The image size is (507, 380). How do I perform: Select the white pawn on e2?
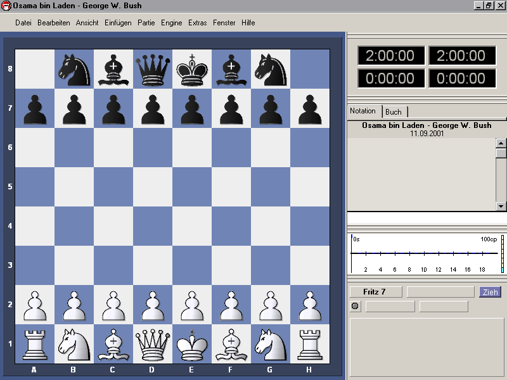(192, 305)
